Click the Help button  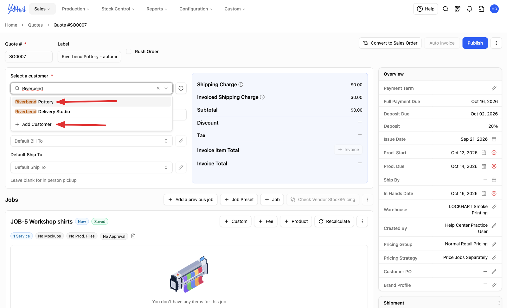(x=426, y=9)
